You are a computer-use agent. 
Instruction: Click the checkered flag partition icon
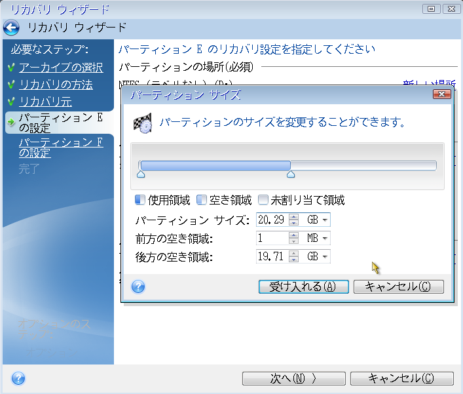tap(143, 124)
